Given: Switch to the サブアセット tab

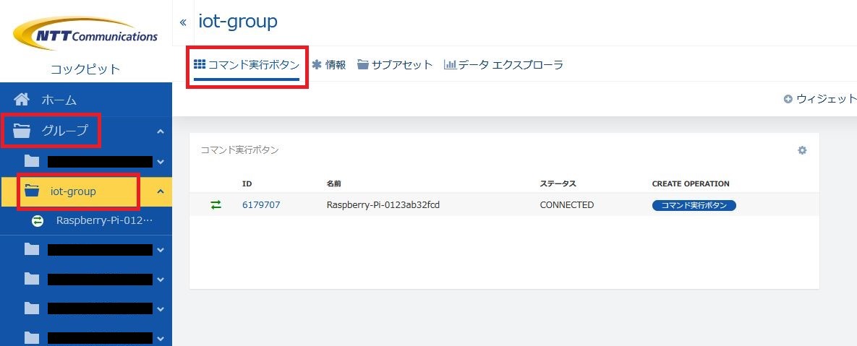Looking at the screenshot, I should [395, 65].
